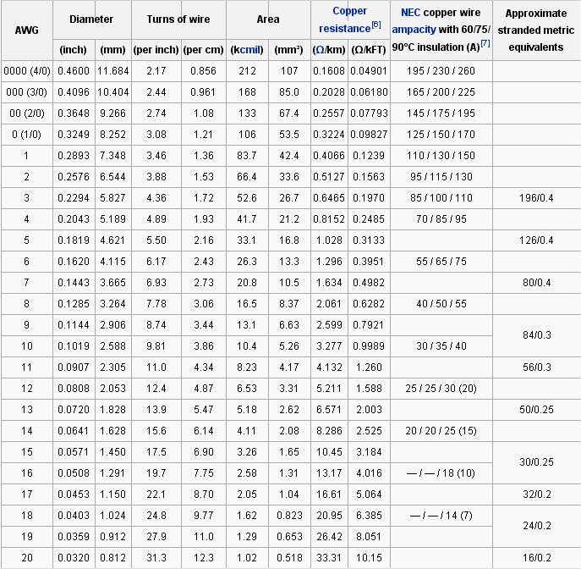The height and width of the screenshot is (569, 581).
Task: Select the 0000 (4/0) row label
Action: [27, 71]
